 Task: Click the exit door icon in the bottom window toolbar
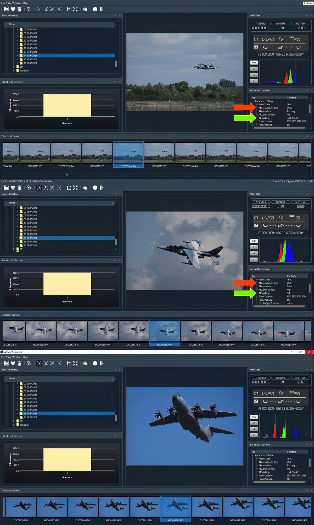(102, 363)
